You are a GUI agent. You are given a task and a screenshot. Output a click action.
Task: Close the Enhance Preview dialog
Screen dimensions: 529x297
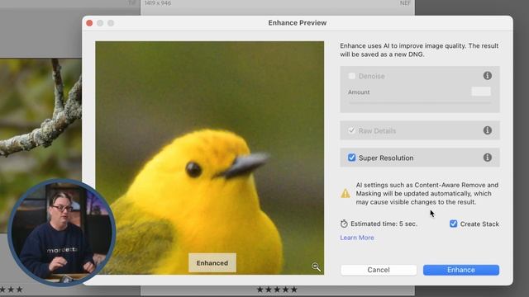click(89, 23)
